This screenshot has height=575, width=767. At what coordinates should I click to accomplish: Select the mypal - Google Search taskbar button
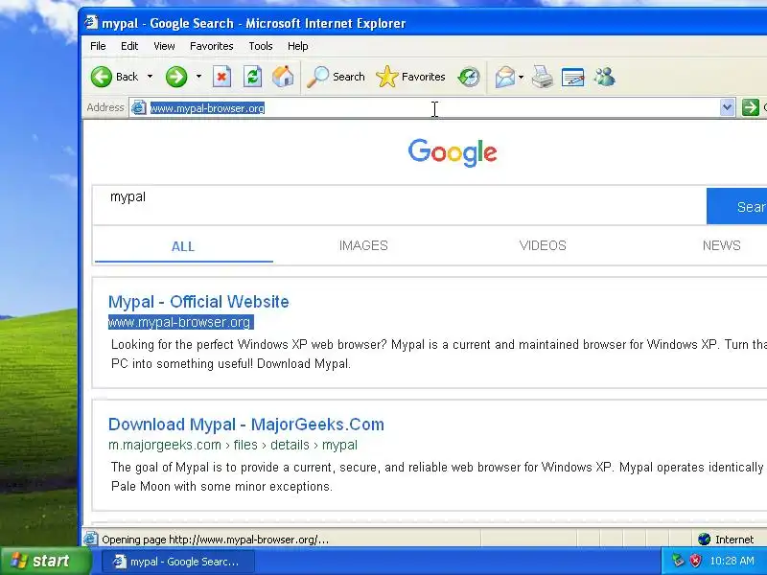tap(178, 562)
